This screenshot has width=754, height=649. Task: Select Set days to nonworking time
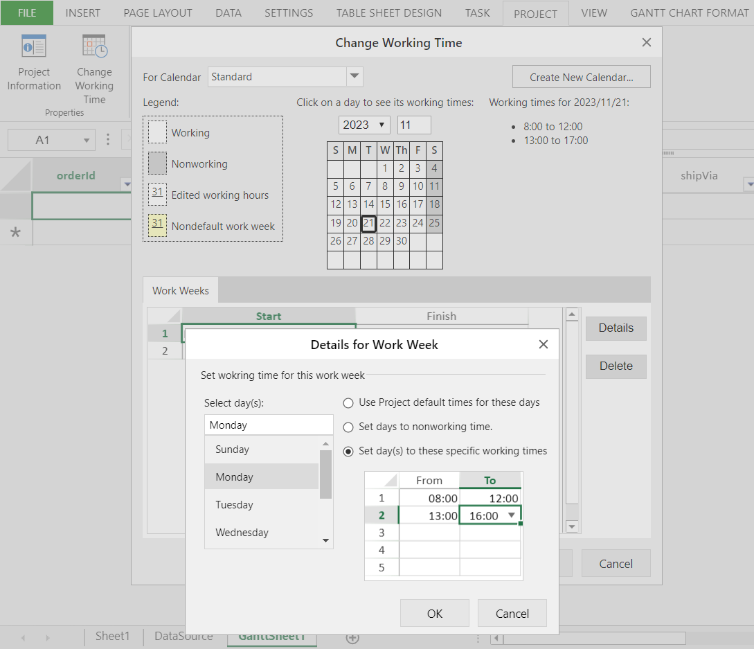(348, 427)
